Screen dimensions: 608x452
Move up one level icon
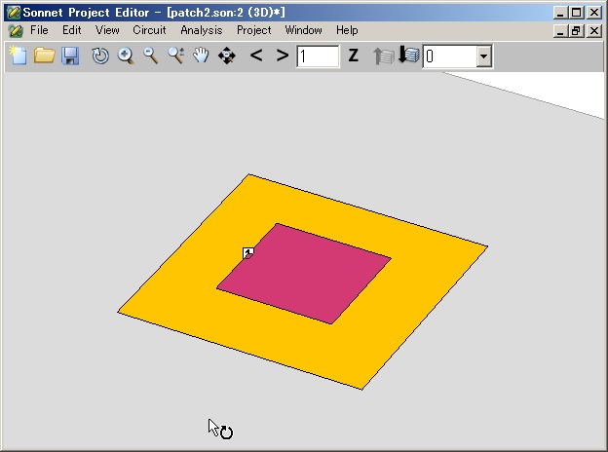[x=383, y=56]
